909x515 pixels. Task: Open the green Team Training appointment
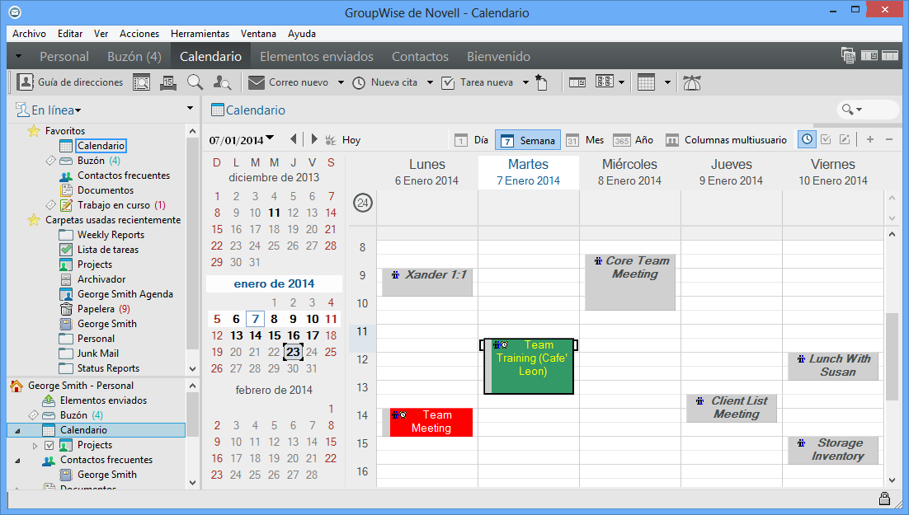point(529,366)
